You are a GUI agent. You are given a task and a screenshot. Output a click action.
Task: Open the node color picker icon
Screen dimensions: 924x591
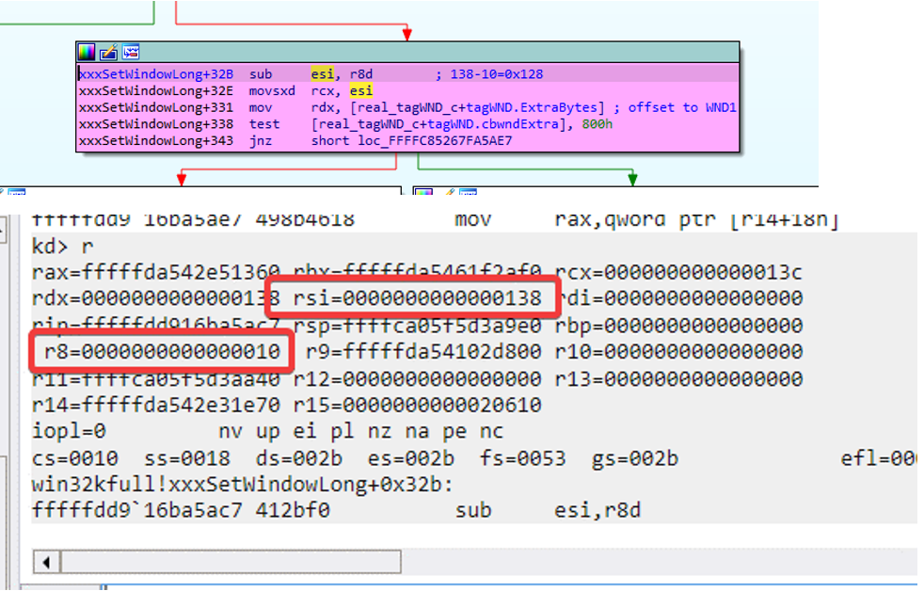click(x=86, y=53)
